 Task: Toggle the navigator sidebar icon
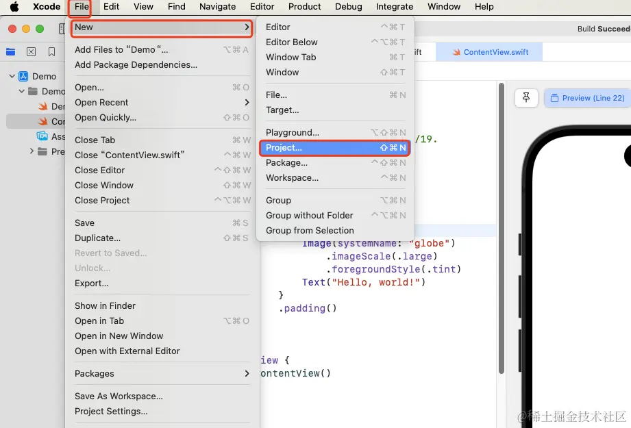pyautogui.click(x=62, y=29)
